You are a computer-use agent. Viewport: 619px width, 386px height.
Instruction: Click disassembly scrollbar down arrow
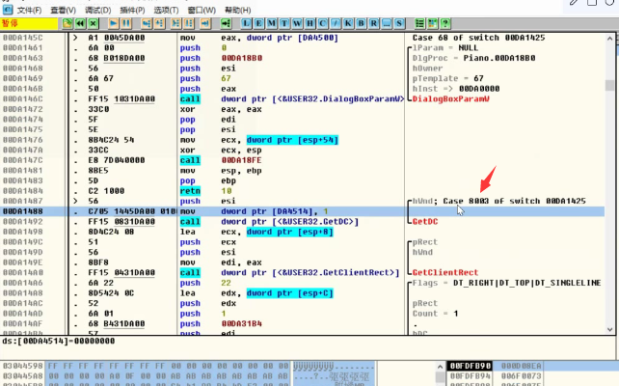(610, 329)
